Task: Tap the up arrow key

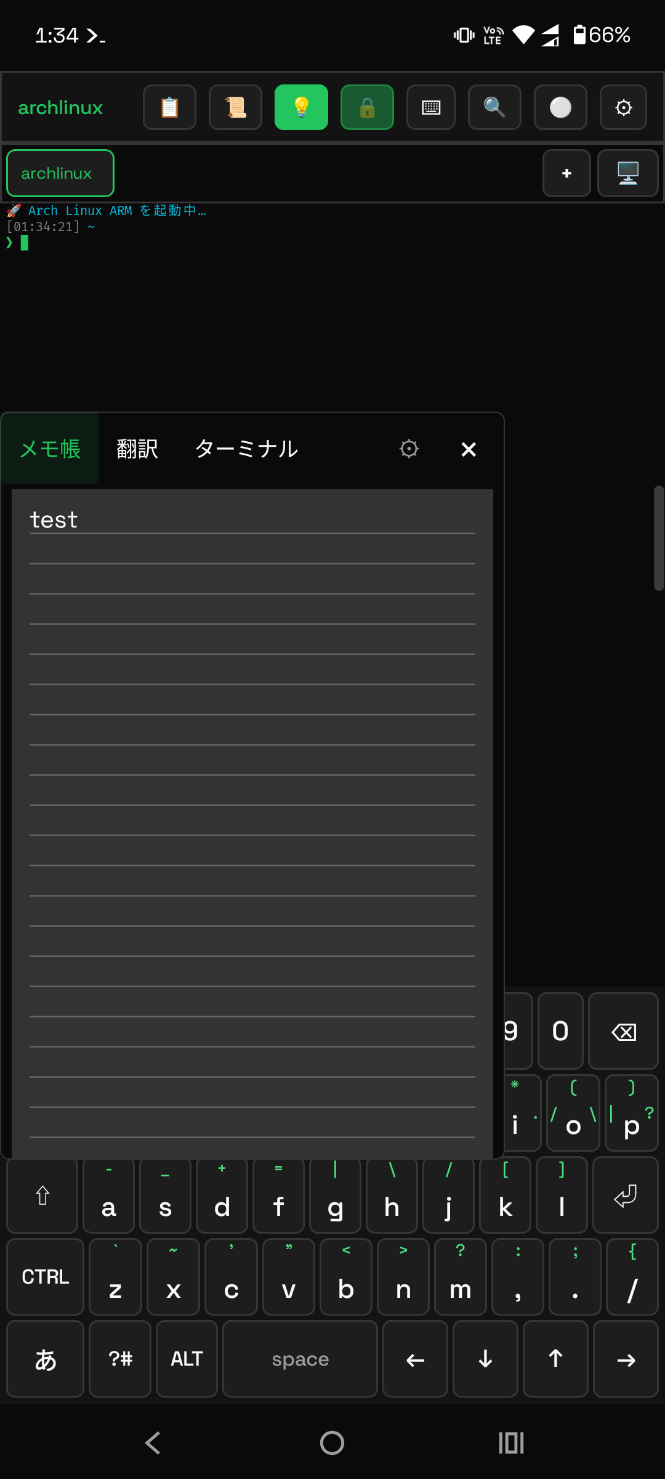Action: 555,1359
